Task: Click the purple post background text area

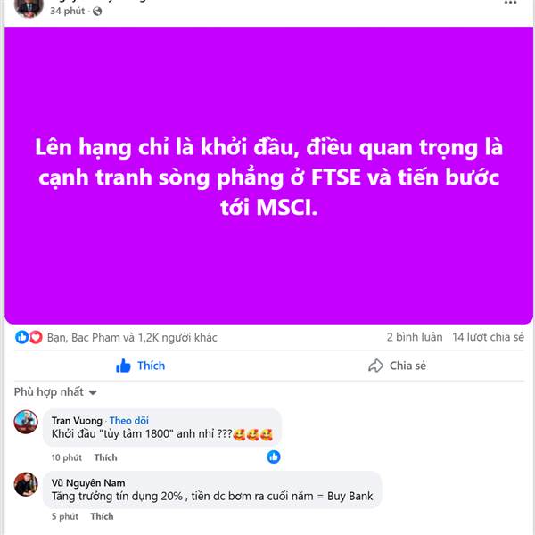Action: click(269, 176)
